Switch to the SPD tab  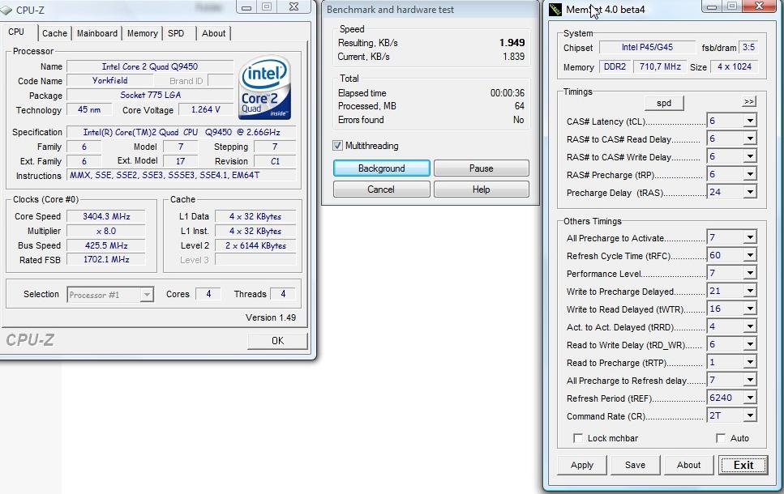tap(176, 33)
